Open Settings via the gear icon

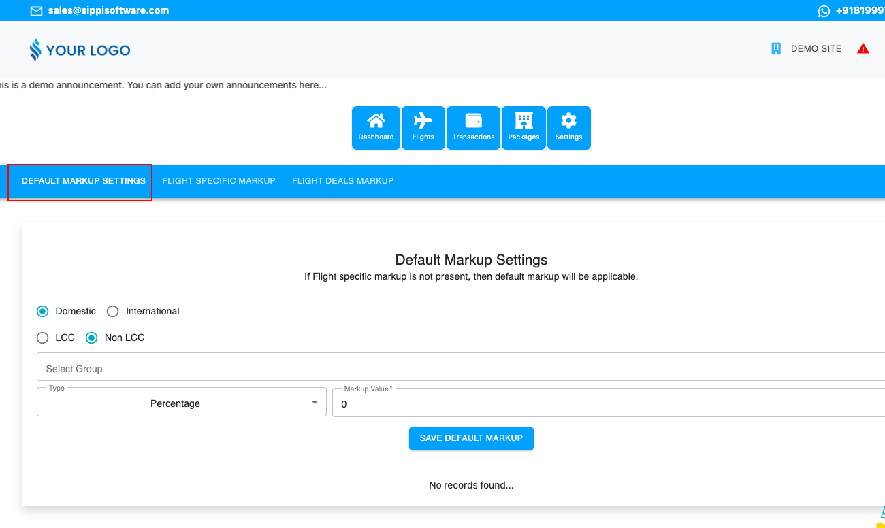(568, 122)
